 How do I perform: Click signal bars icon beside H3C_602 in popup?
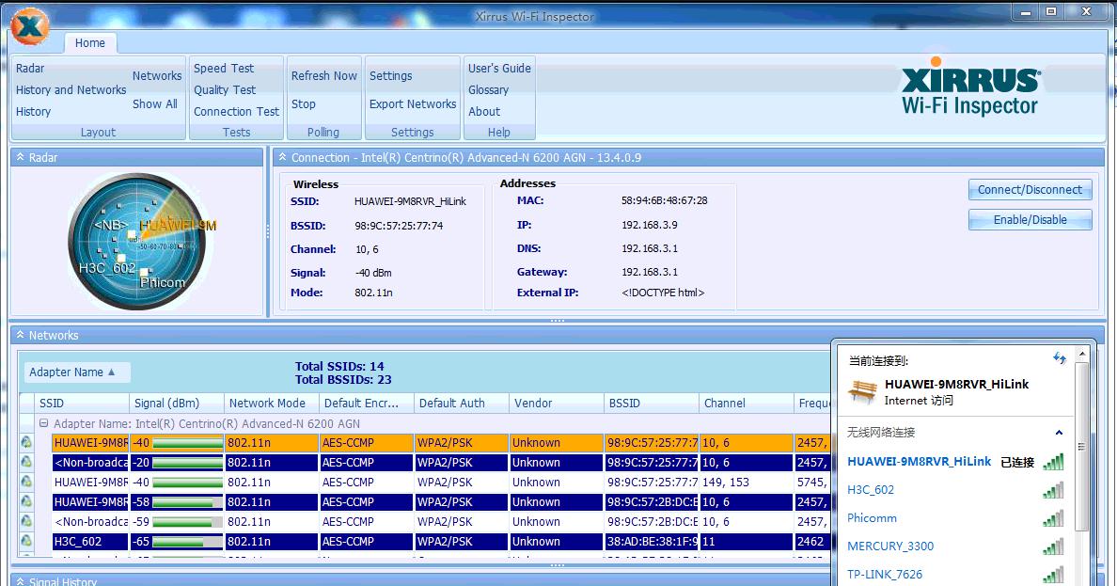coord(1053,490)
